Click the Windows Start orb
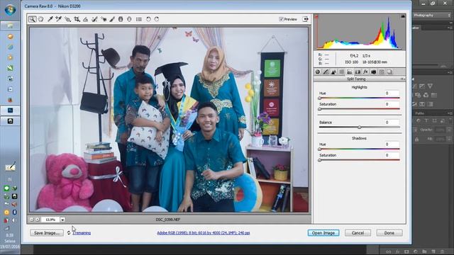454x255 pixels. [10, 9]
